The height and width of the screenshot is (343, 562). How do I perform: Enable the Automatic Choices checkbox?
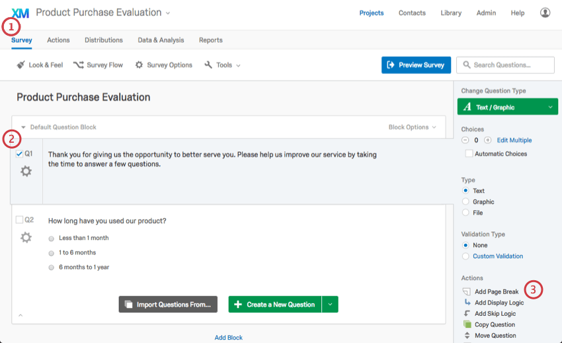[469, 154]
